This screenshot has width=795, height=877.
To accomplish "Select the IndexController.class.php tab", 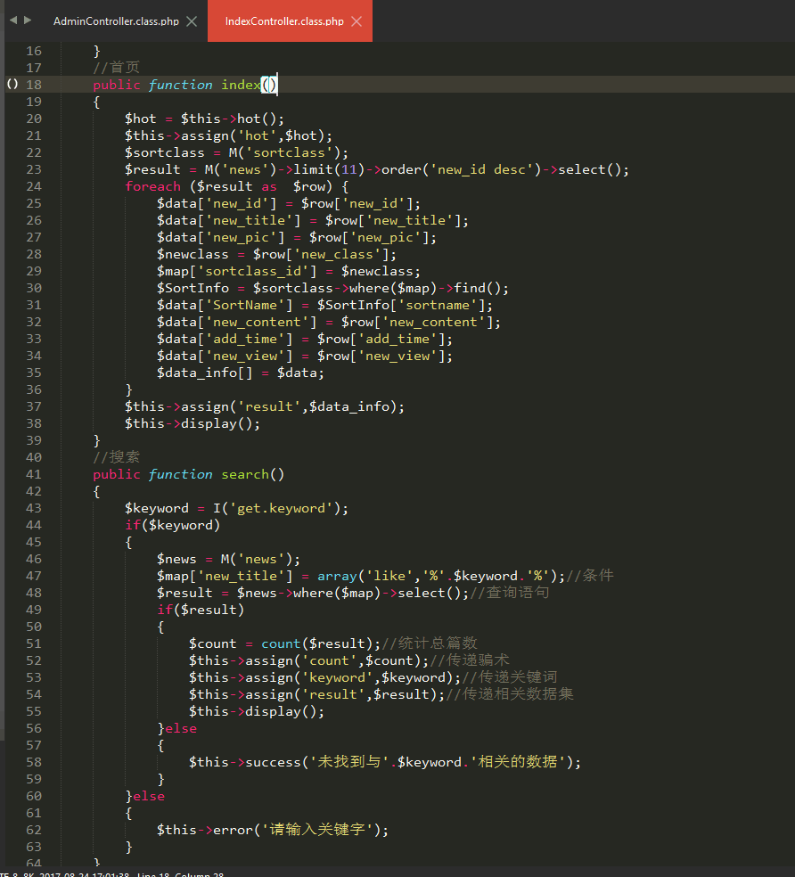I will tap(283, 21).
